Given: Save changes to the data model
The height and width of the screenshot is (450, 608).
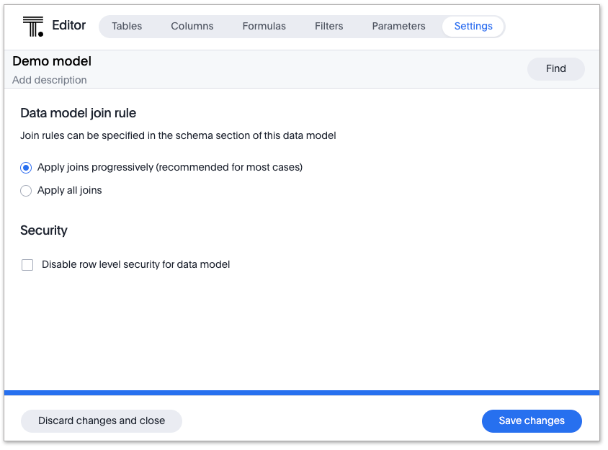Looking at the screenshot, I should 532,420.
